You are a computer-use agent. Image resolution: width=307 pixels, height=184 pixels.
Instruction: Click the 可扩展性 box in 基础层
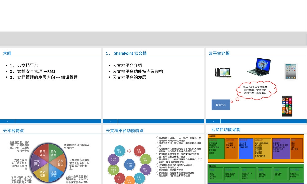pos(296,174)
